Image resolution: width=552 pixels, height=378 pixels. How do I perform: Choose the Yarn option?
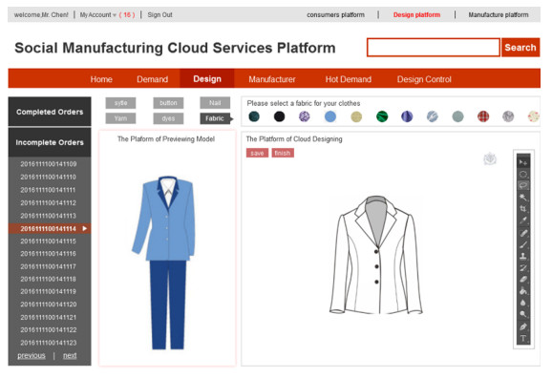click(x=120, y=118)
